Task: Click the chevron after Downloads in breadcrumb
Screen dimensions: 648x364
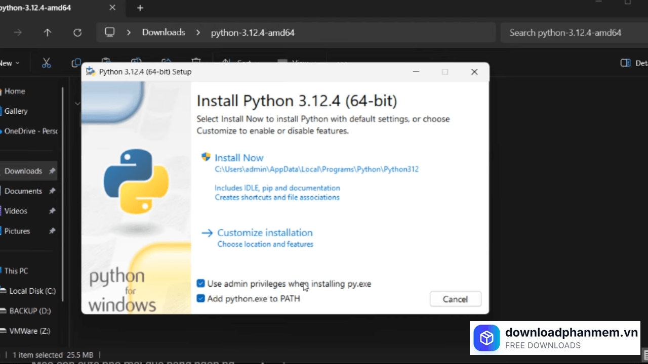Action: point(198,33)
